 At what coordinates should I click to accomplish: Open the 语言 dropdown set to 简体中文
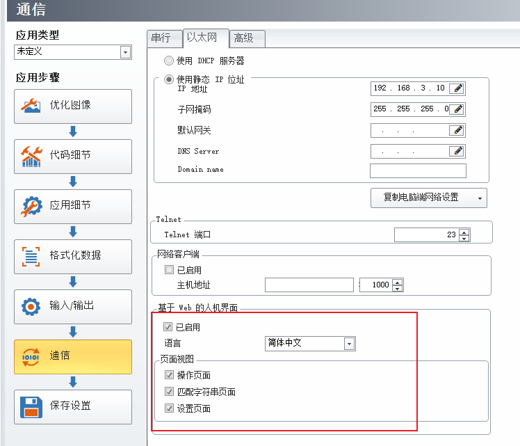(x=349, y=344)
